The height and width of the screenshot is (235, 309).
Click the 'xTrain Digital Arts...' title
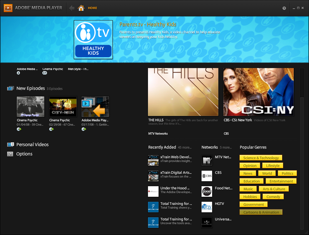tap(176, 173)
